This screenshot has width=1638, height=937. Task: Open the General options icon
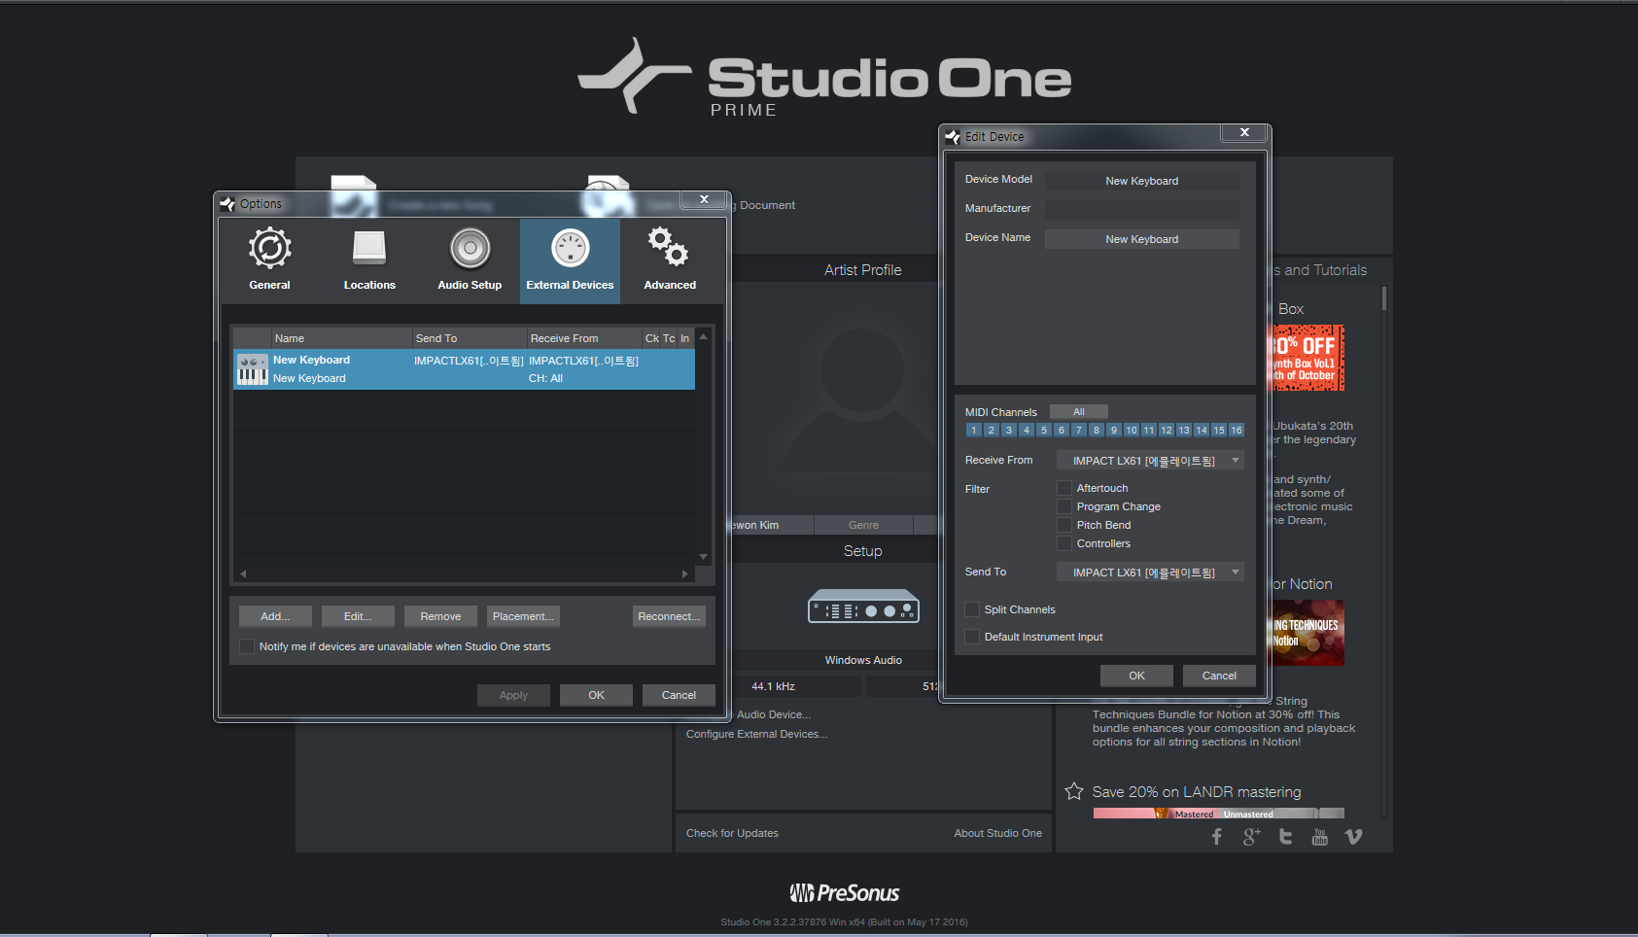(269, 250)
